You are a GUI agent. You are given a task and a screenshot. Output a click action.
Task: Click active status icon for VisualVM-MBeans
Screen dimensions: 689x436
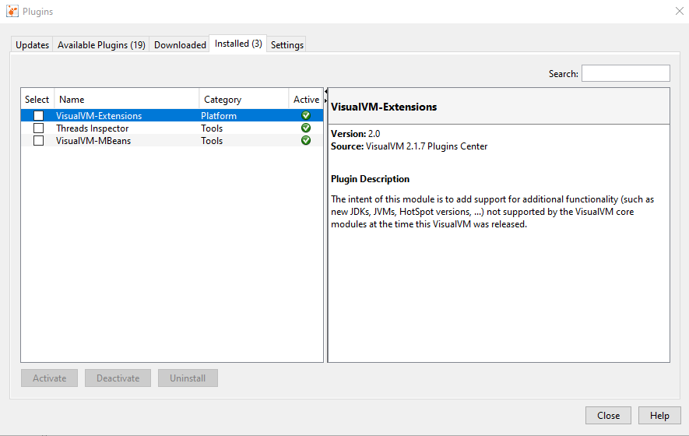pos(306,141)
